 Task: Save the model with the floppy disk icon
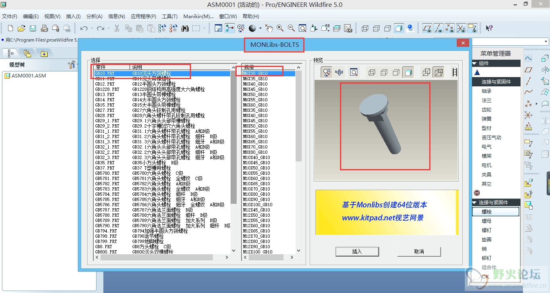(x=33, y=28)
